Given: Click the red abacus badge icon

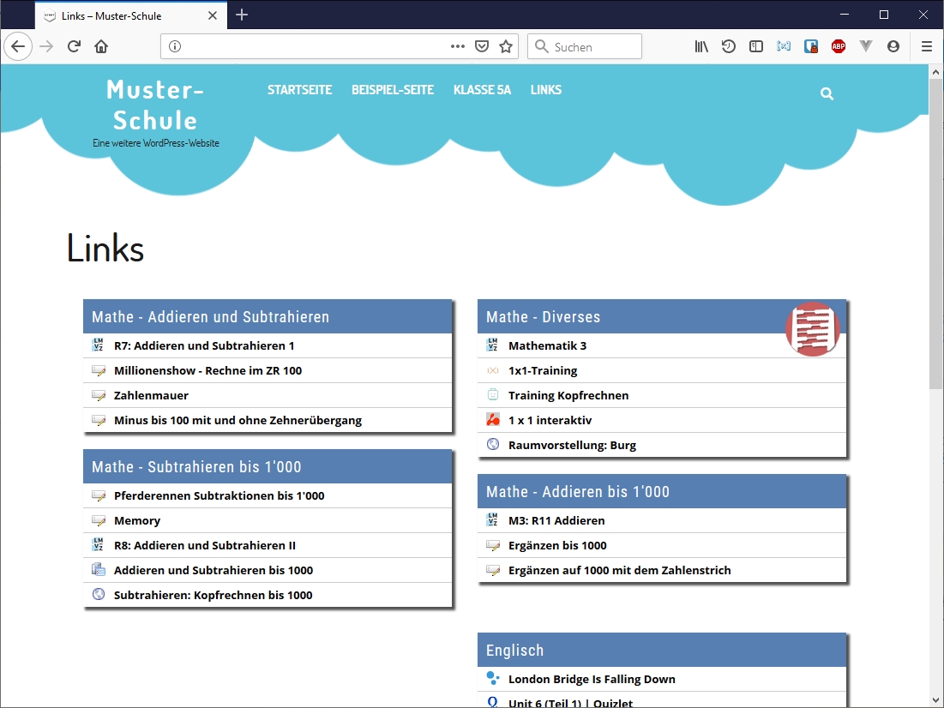Looking at the screenshot, I should pyautogui.click(x=813, y=329).
